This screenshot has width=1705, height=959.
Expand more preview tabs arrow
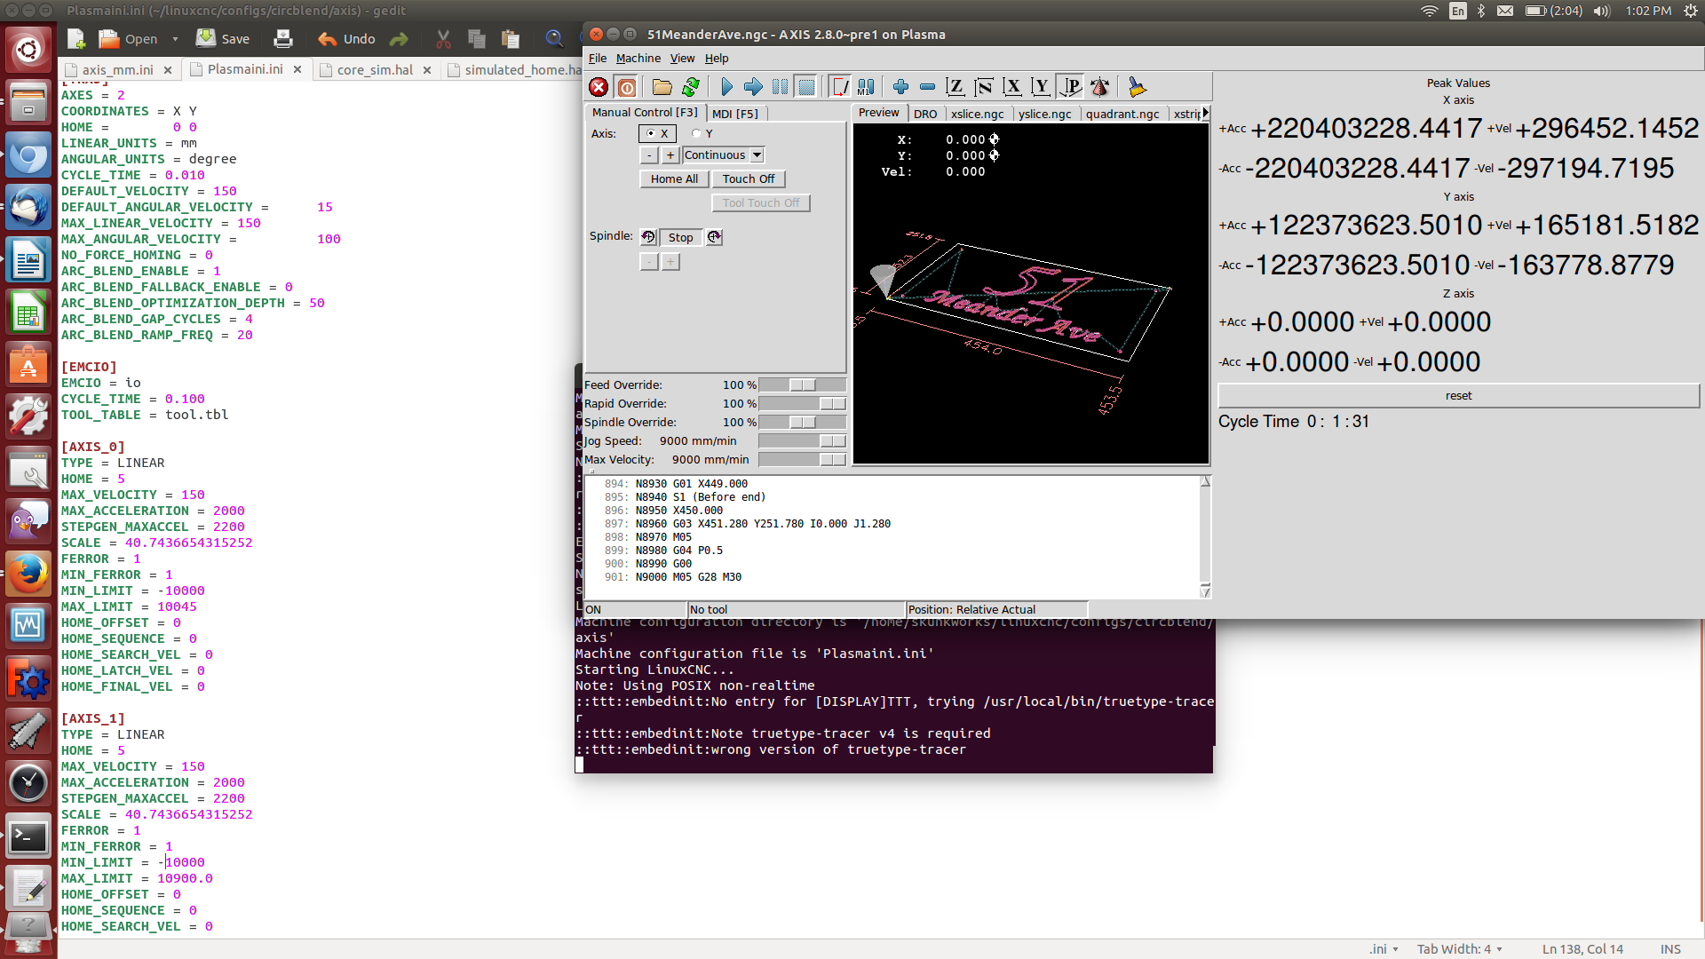1205,113
